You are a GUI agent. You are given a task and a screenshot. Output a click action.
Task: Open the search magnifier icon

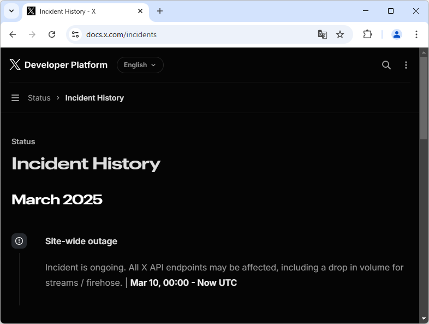386,65
